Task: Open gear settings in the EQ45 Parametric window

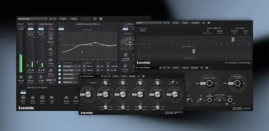Action: point(144,76)
